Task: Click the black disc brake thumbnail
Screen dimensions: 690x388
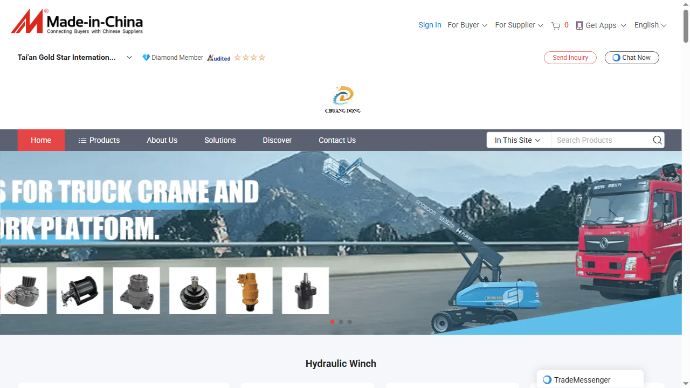Action: pyautogui.click(x=192, y=291)
